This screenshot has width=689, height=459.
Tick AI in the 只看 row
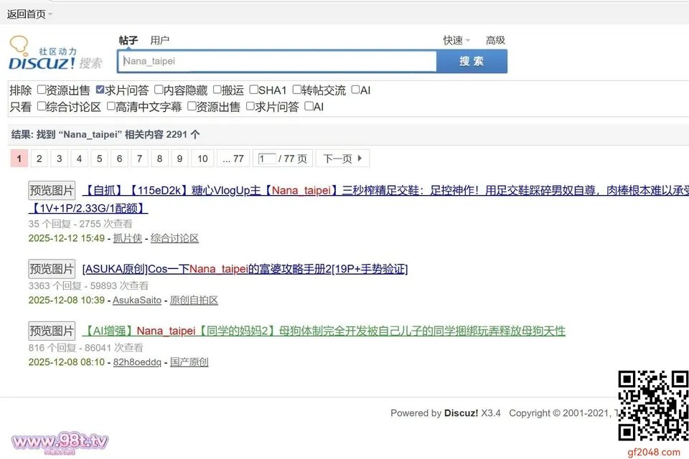309,106
